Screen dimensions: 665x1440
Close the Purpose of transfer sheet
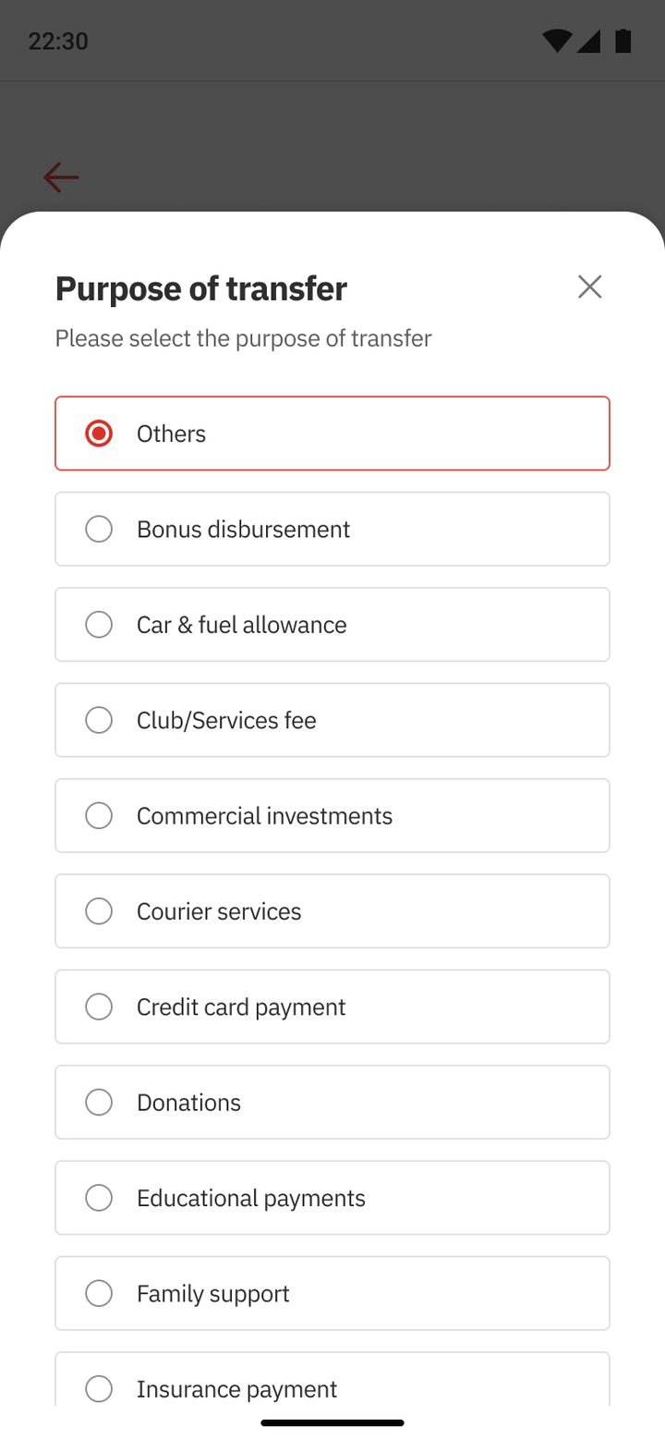click(589, 287)
